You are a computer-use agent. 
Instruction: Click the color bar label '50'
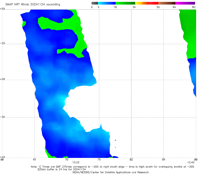click(158, 7)
